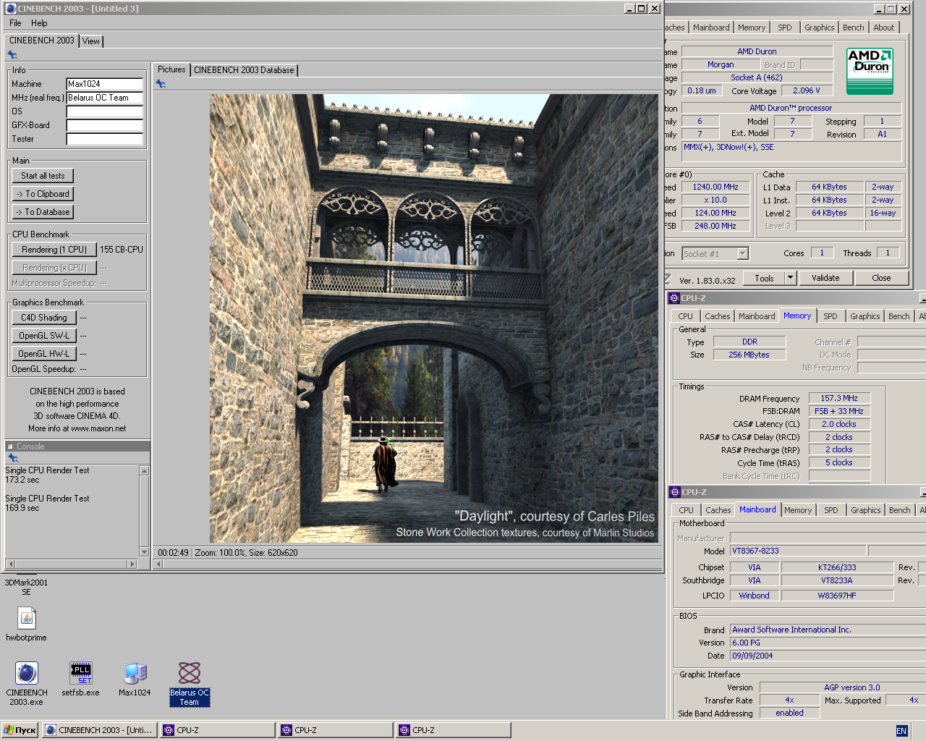
Task: Switch to CINEBENCH 2003 taskbar button
Action: click(x=100, y=730)
